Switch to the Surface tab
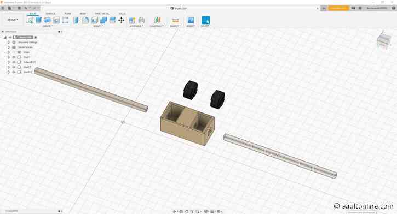397x214 pixels. 50,14
